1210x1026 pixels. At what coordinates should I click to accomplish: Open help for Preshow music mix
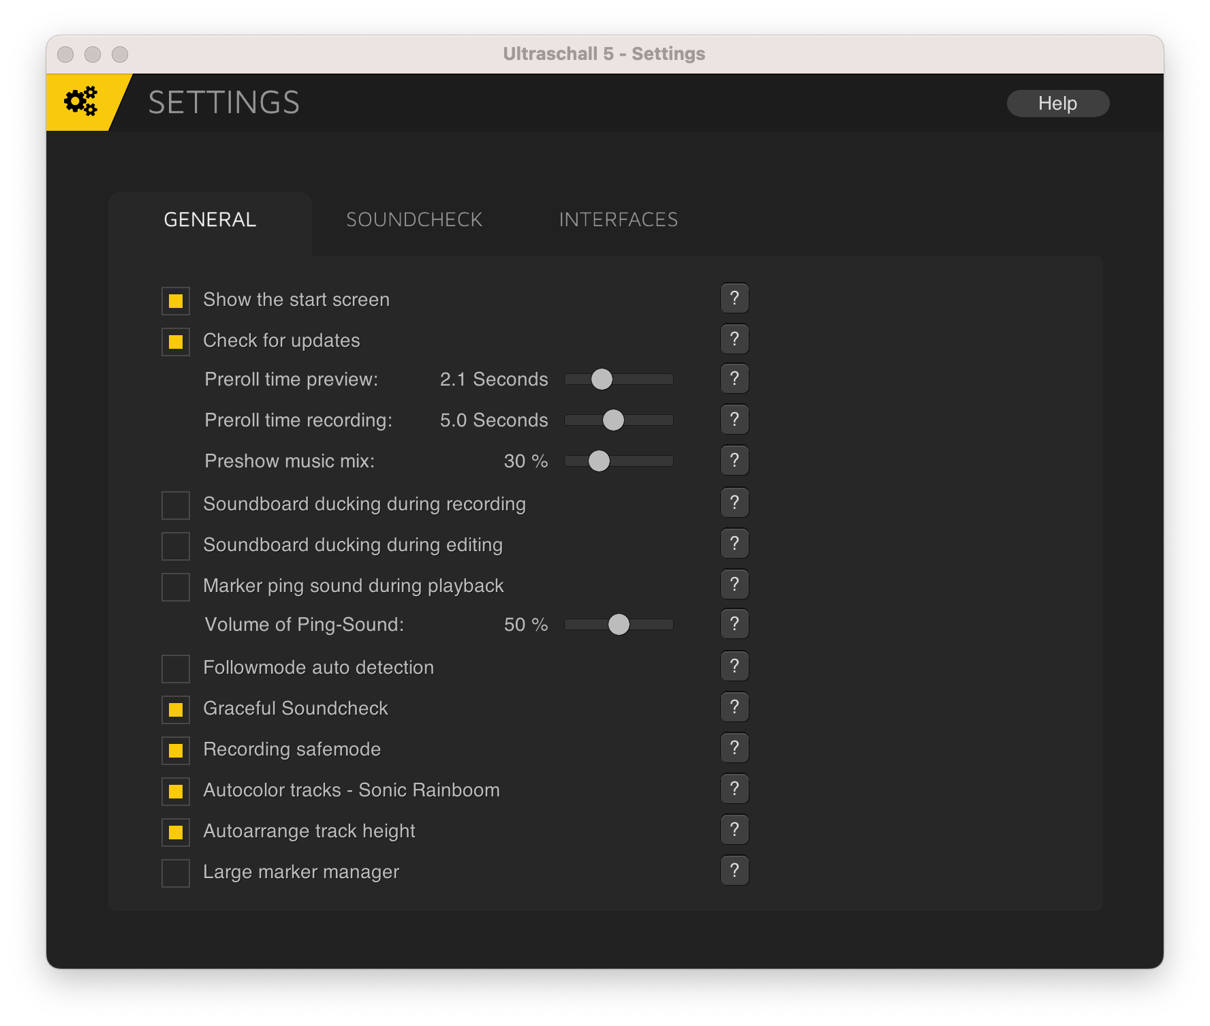point(734,461)
